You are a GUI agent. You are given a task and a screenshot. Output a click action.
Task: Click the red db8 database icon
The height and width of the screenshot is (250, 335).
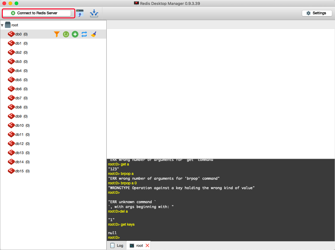click(11, 107)
